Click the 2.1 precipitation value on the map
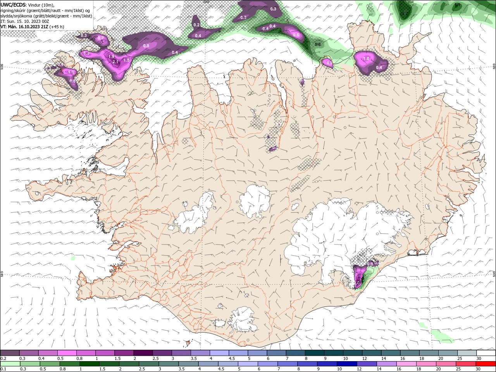 [115, 62]
